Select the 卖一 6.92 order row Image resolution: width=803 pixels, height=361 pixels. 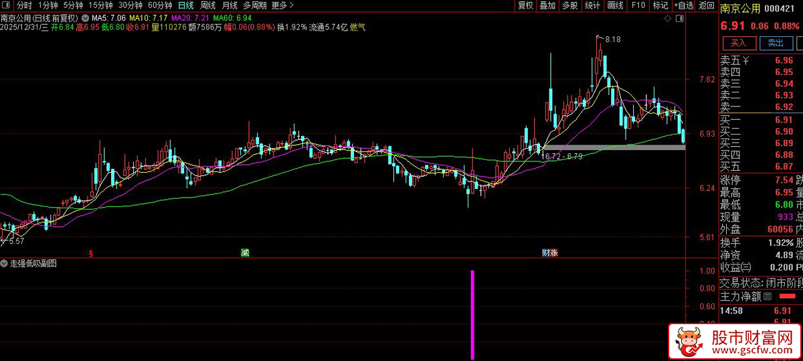761,107
